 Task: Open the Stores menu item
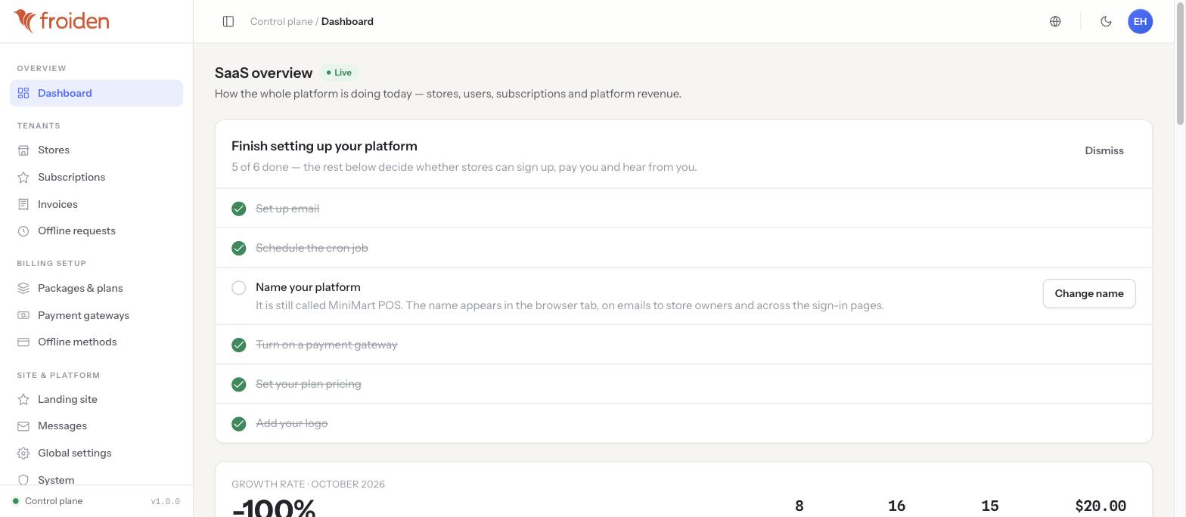coord(96,150)
